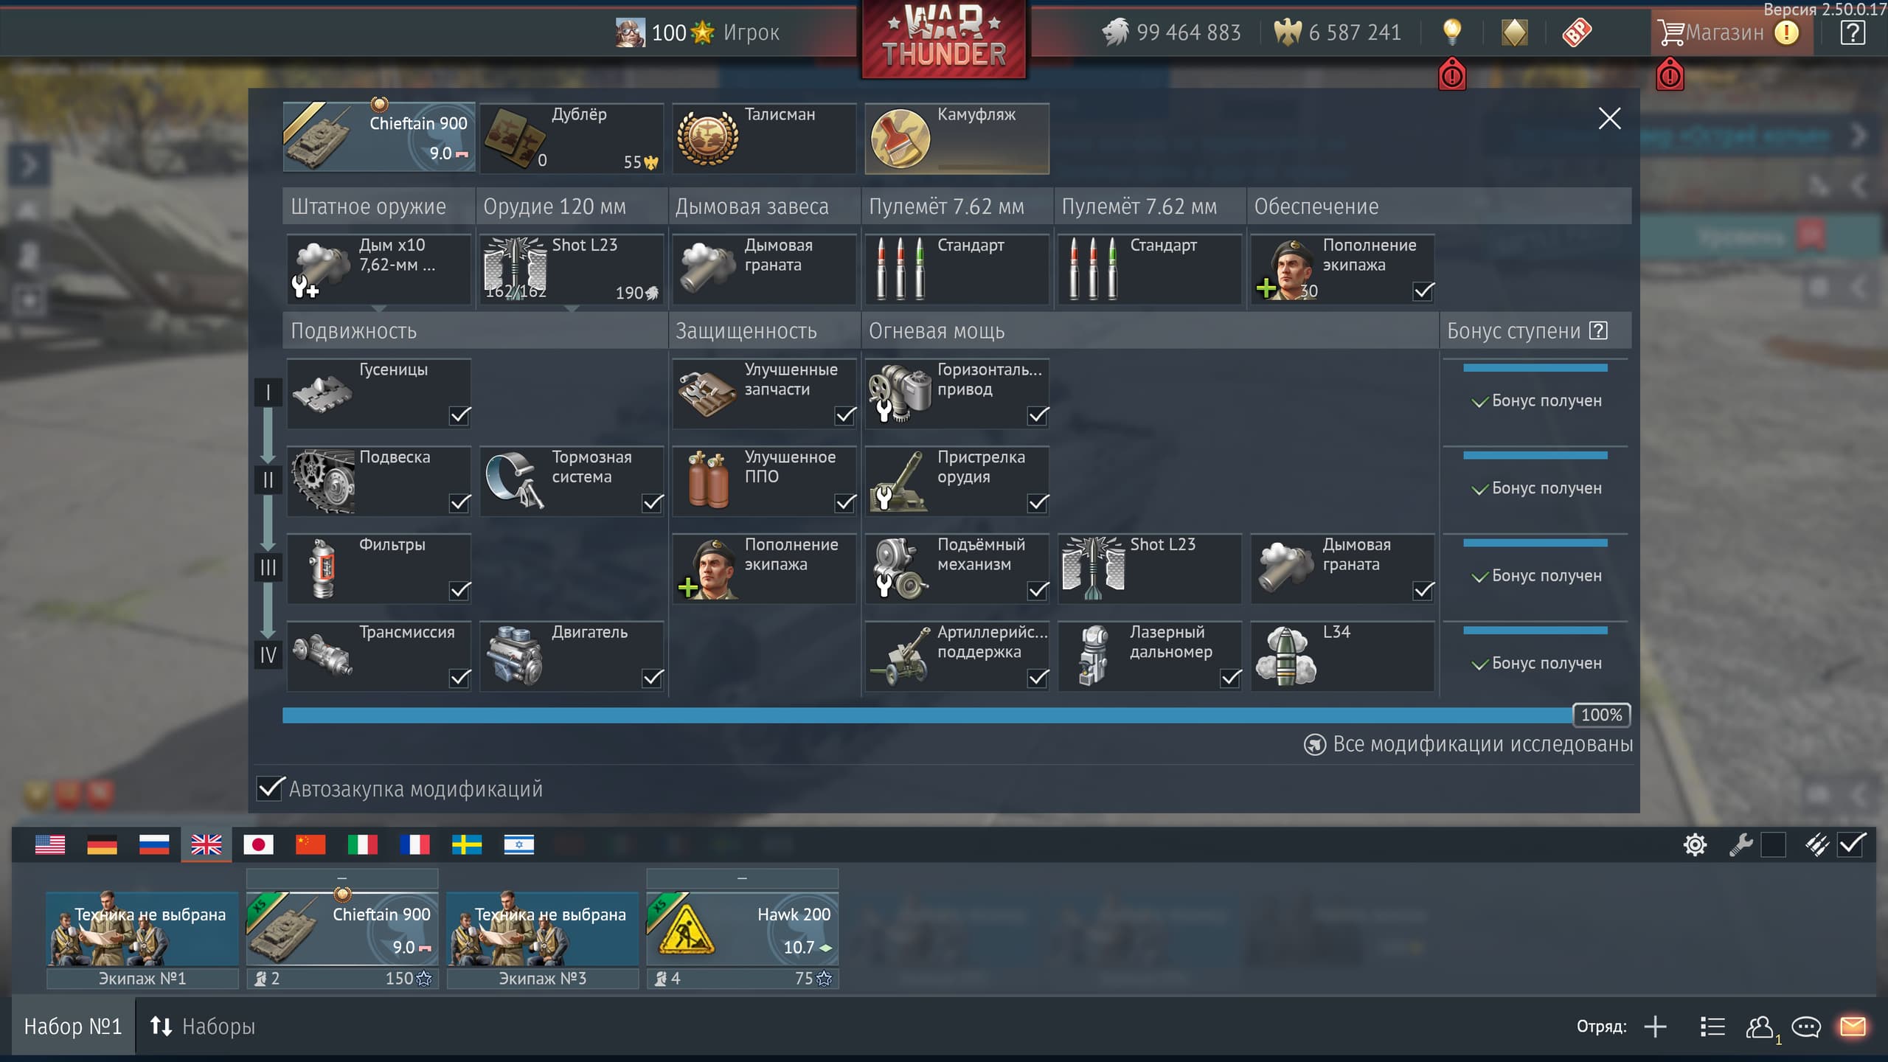
Task: Toggle Автозакупка модификаций checkbox
Action: click(270, 788)
